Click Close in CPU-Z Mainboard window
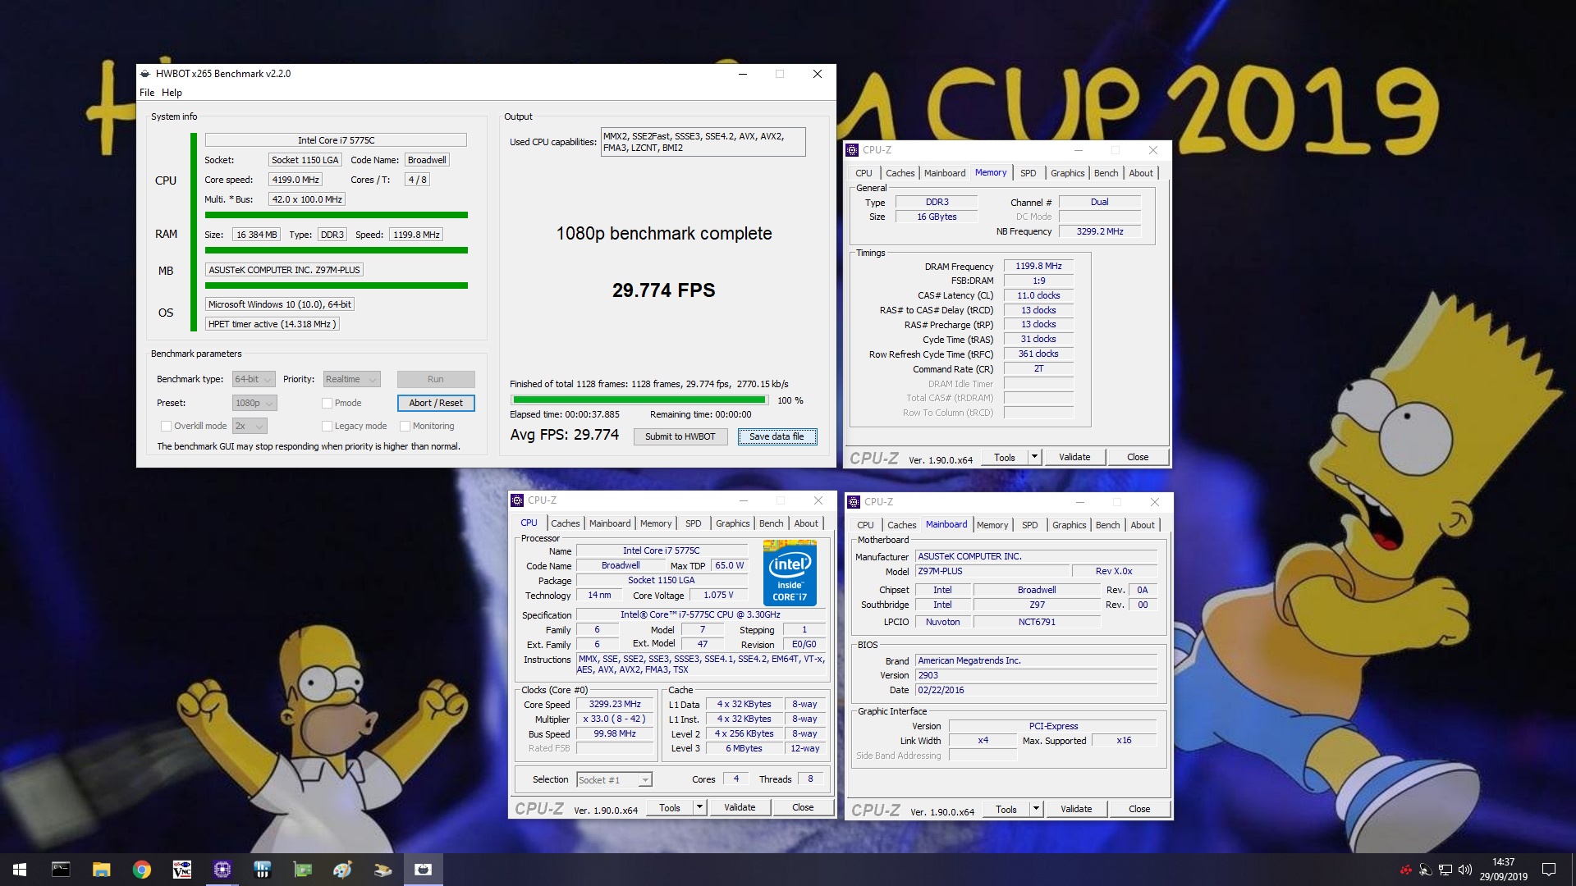 pos(1139,809)
